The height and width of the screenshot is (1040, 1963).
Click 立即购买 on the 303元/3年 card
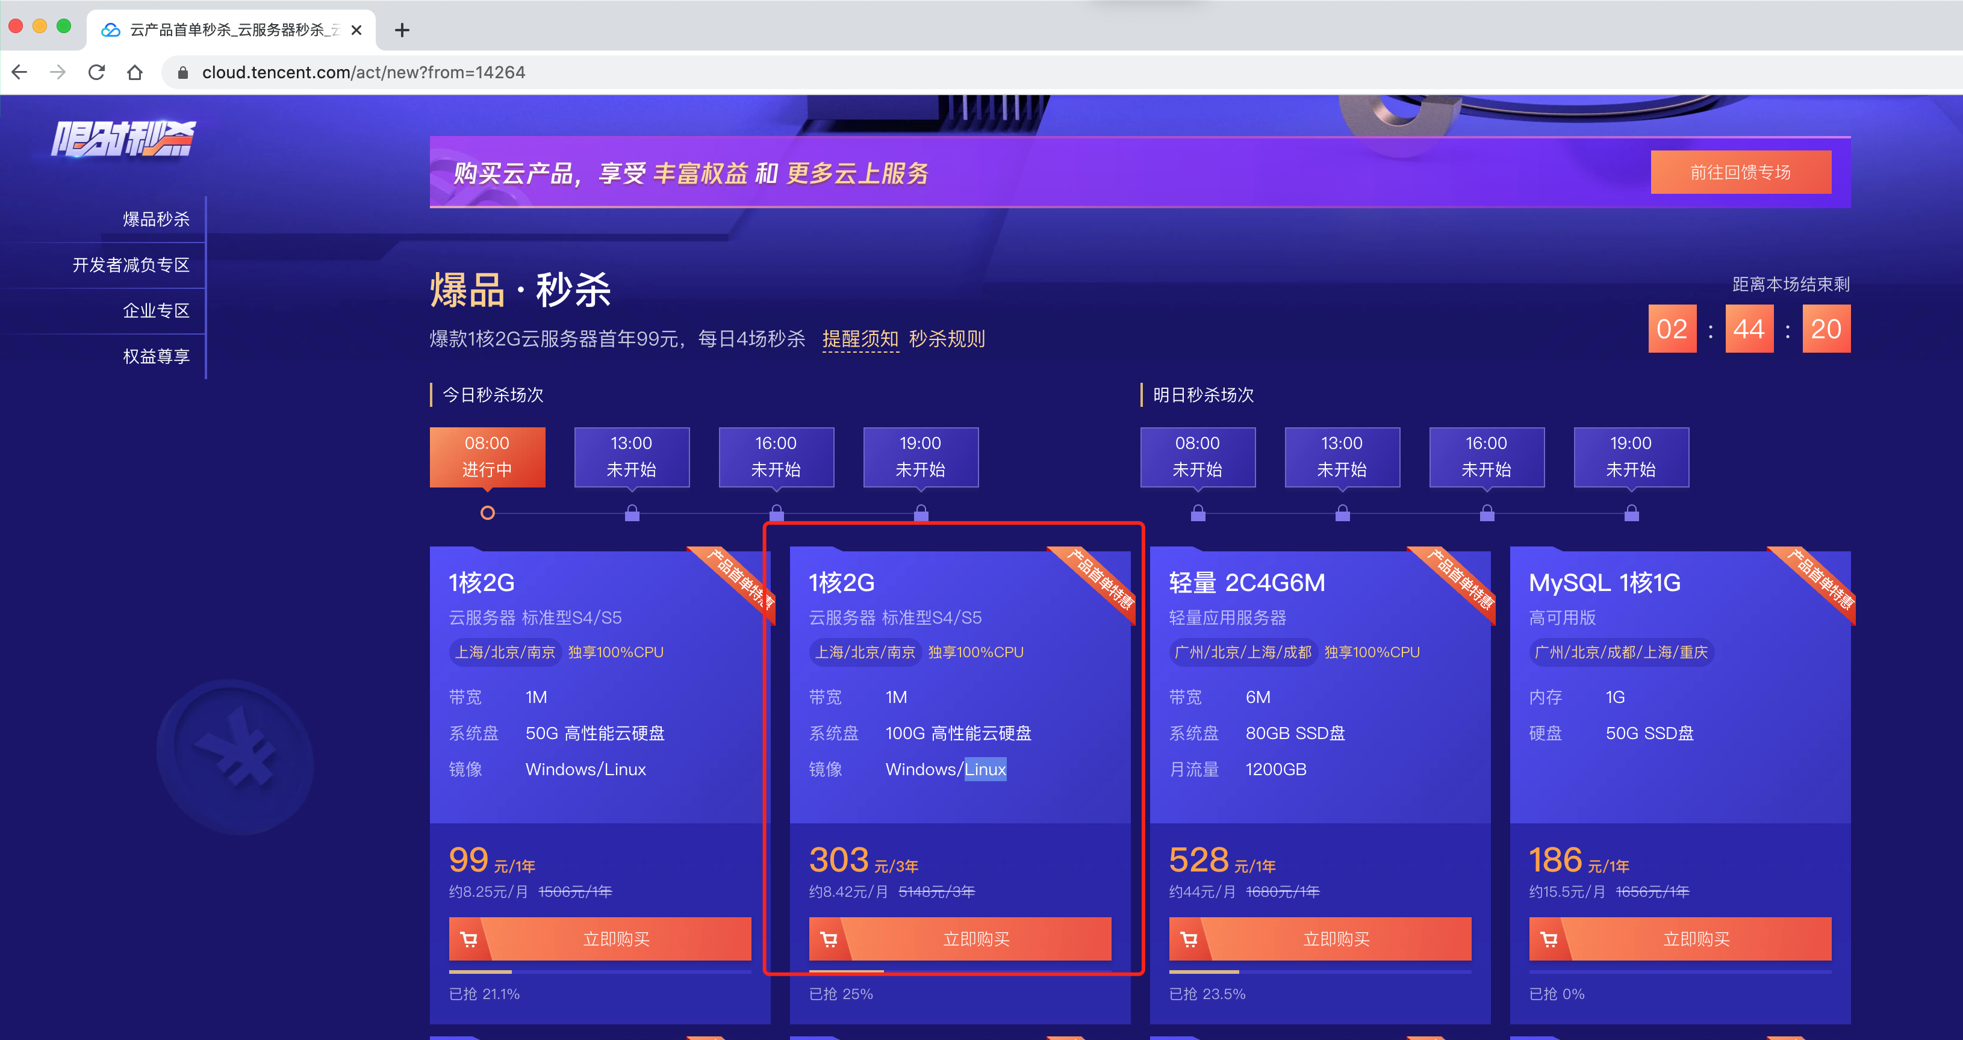(x=960, y=939)
